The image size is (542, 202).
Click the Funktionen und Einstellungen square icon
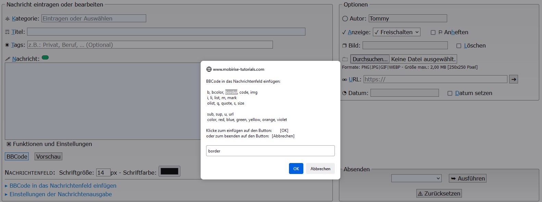click(9, 144)
